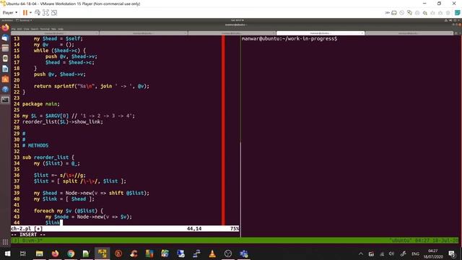Click the hard disk device icon

(394, 13)
